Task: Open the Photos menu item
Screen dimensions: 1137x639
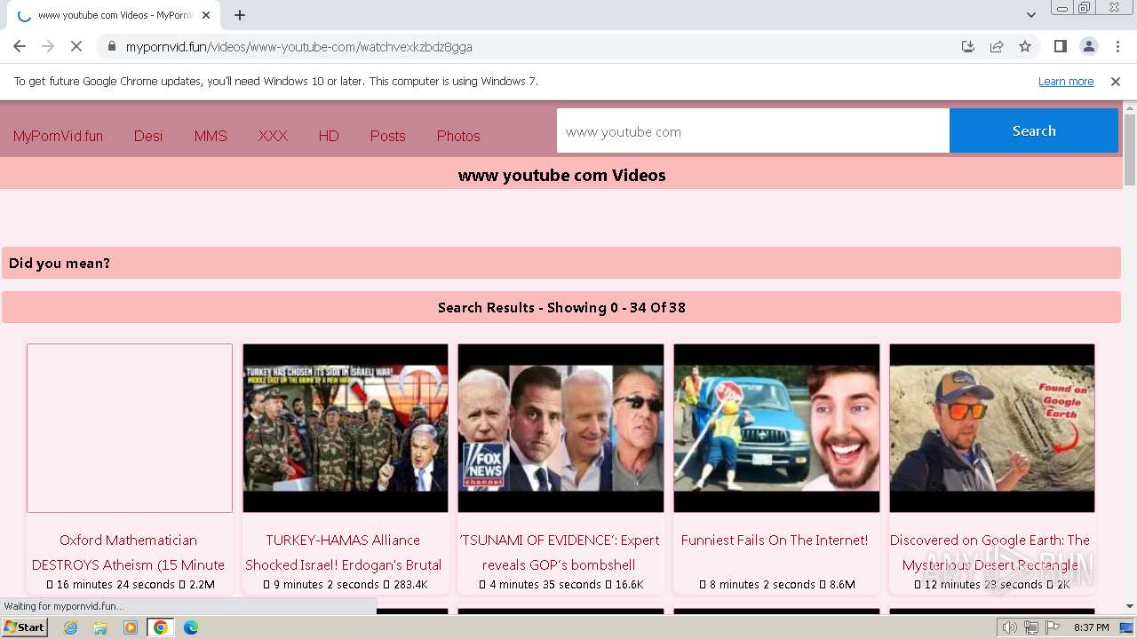Action: click(458, 136)
